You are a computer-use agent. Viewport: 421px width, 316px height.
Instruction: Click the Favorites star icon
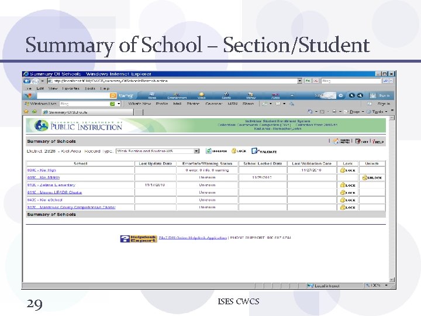tap(26, 112)
